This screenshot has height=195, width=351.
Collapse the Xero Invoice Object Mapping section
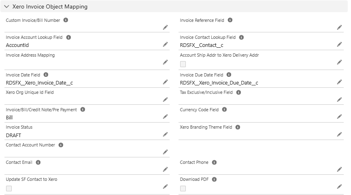[7, 7]
